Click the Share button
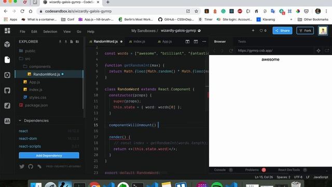 282,31
